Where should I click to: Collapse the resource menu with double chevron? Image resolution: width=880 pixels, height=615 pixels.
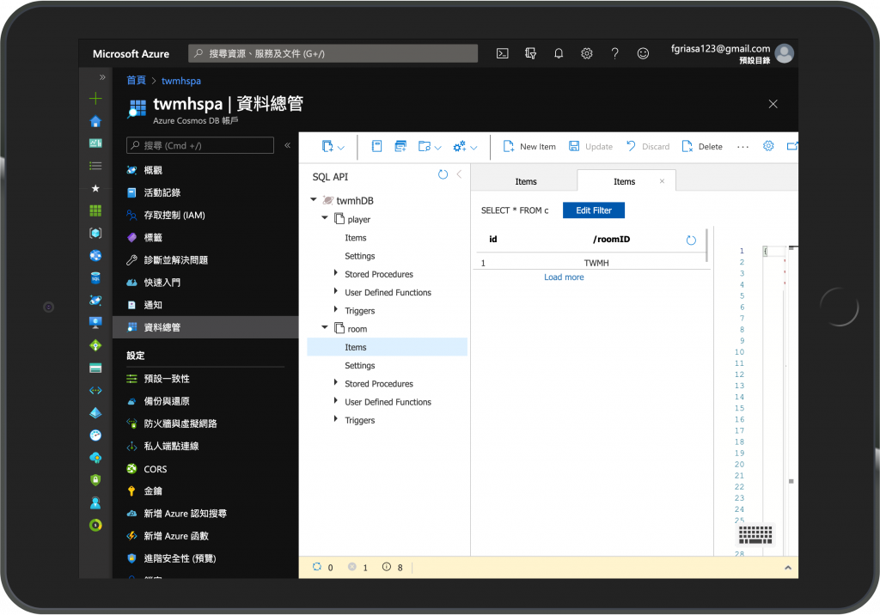click(x=287, y=145)
